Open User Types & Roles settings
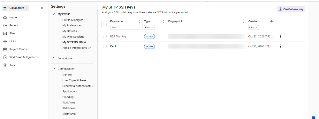This screenshot has width=319, height=119. 74,80
